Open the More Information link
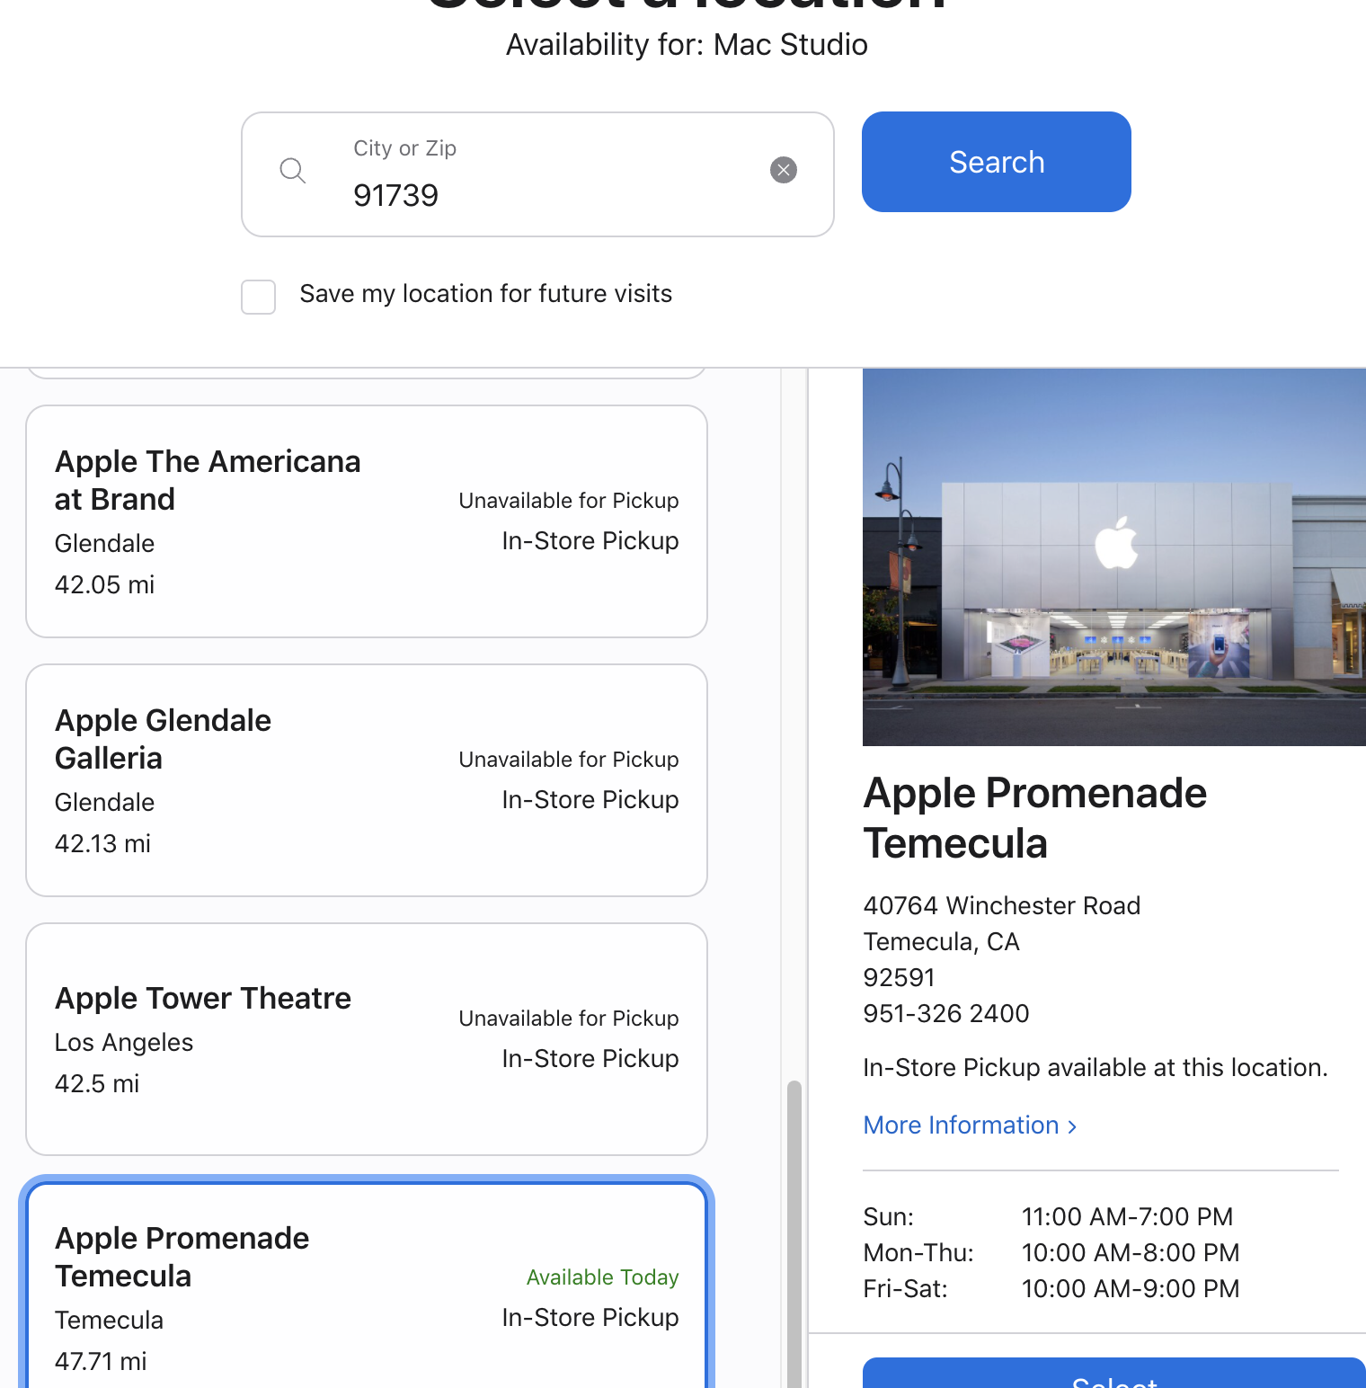Screen dimensions: 1366x1388 click(970, 1126)
